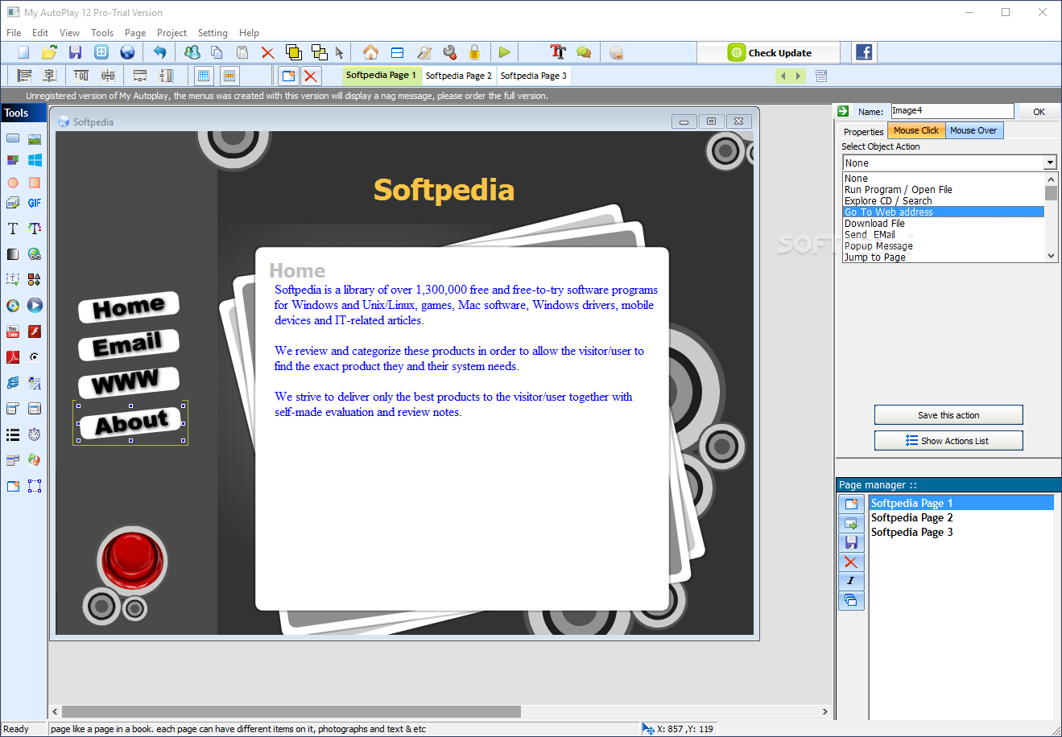This screenshot has height=737, width=1062.
Task: Click the duplicate page icon in Page manager
Action: [851, 600]
